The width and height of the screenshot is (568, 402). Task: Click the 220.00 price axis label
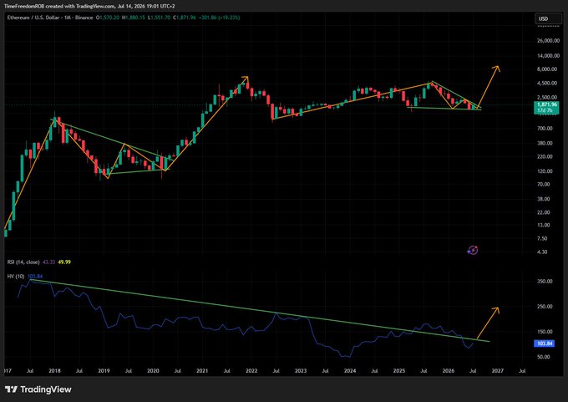545,156
